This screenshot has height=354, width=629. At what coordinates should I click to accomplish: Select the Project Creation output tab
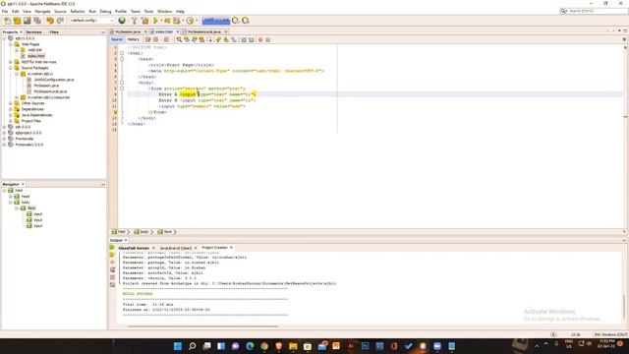214,248
